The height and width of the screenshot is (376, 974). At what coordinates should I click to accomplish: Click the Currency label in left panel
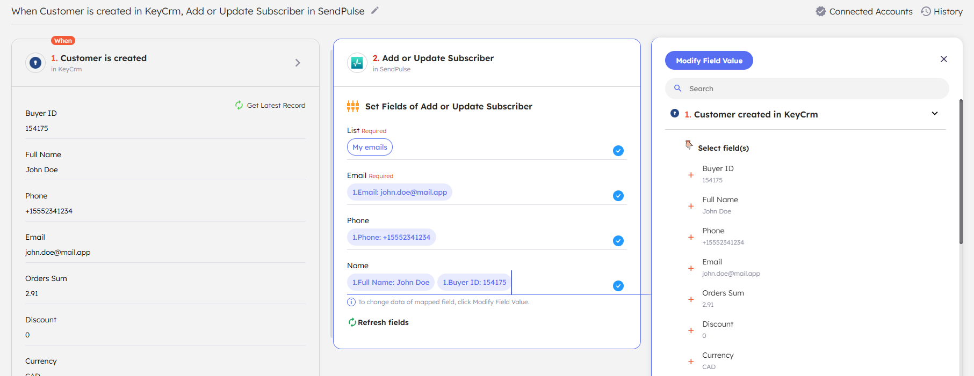click(41, 361)
